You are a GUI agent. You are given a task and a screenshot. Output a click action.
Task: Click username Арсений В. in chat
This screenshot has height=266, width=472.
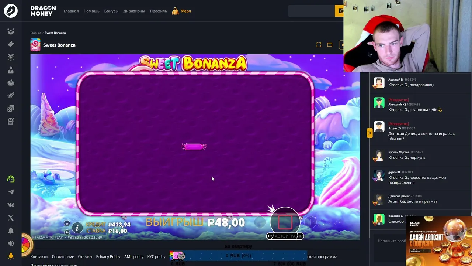click(396, 79)
